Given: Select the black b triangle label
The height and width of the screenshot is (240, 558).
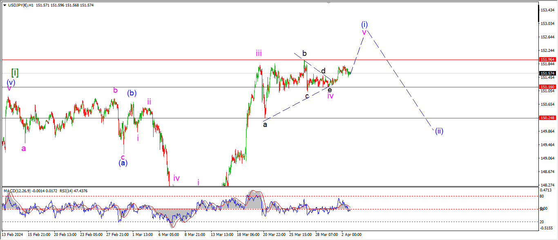Looking at the screenshot, I should pos(304,53).
